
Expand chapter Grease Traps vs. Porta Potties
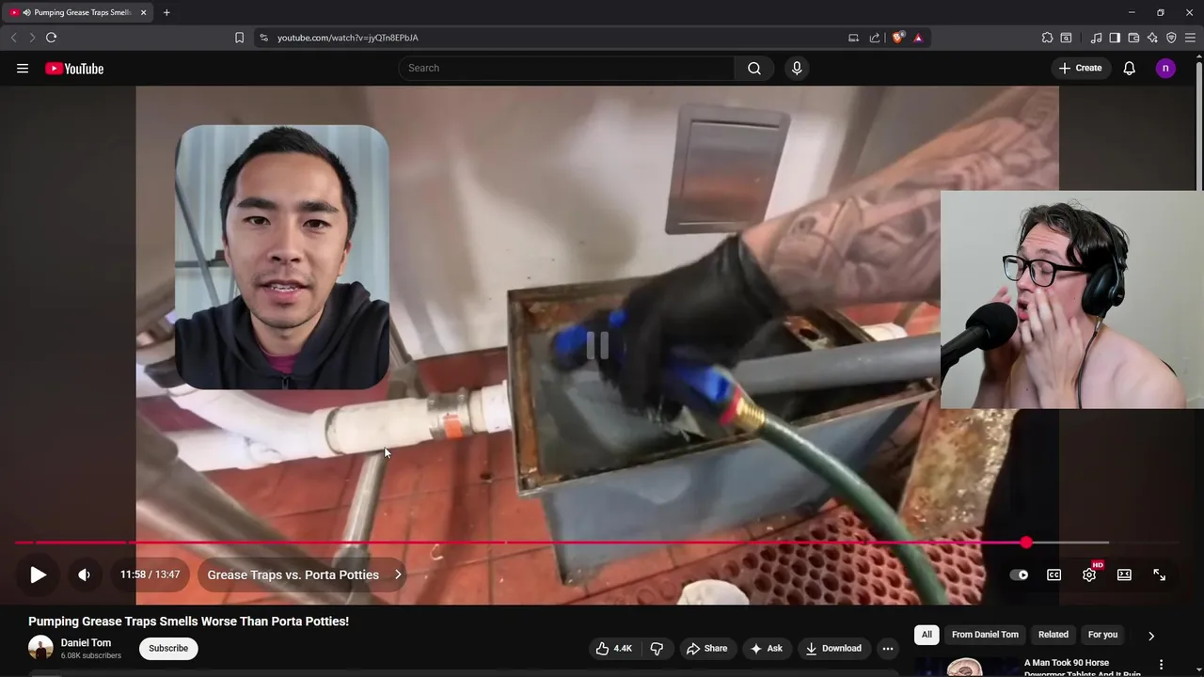coord(304,575)
